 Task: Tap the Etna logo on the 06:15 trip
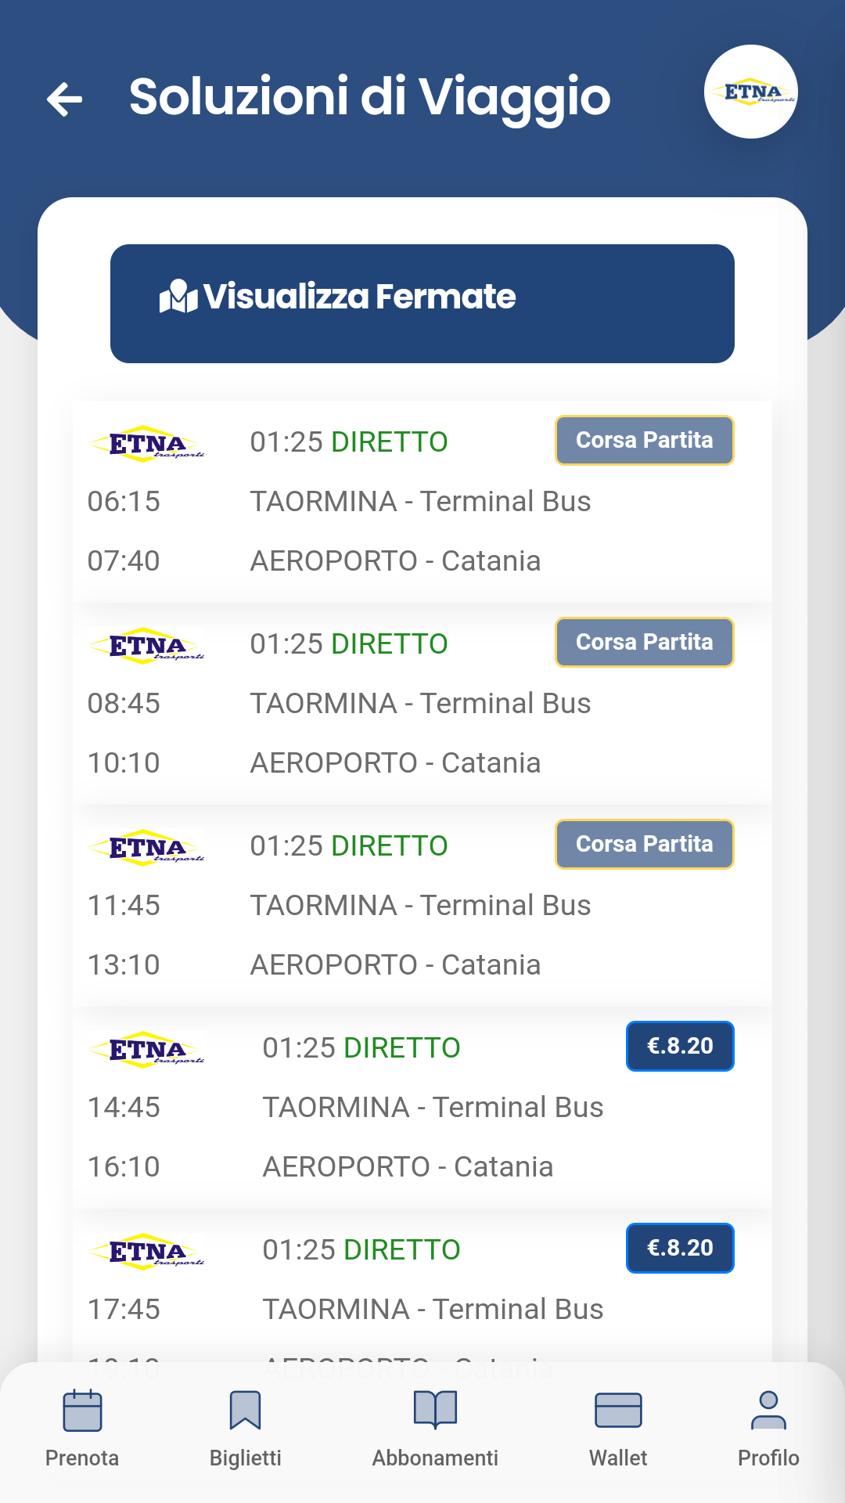147,444
